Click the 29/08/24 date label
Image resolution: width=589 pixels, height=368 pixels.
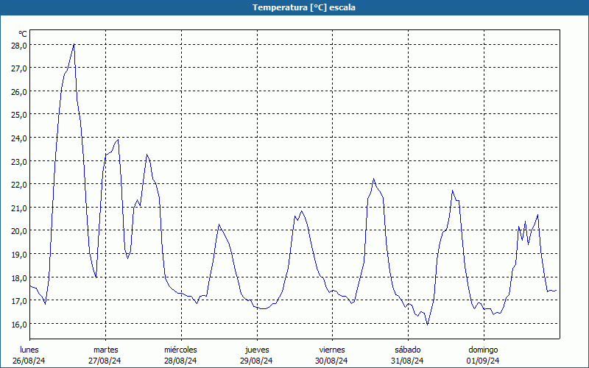256,361
